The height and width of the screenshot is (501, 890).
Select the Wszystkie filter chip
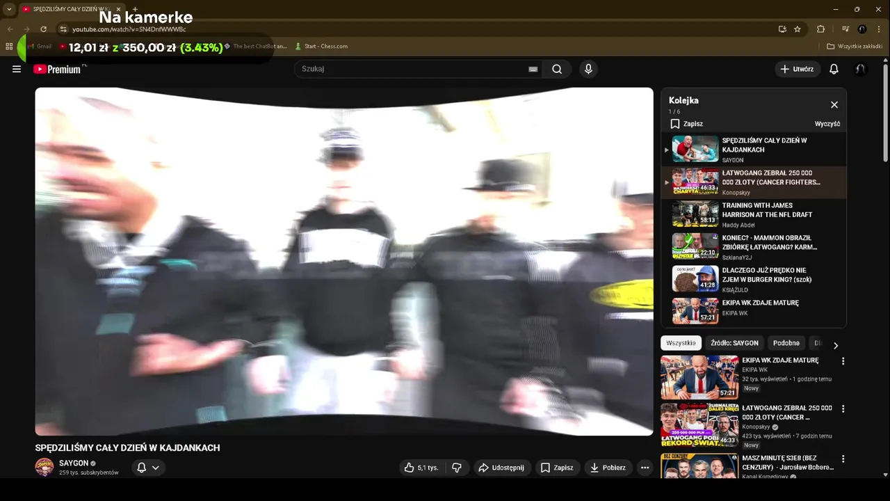[x=681, y=343]
